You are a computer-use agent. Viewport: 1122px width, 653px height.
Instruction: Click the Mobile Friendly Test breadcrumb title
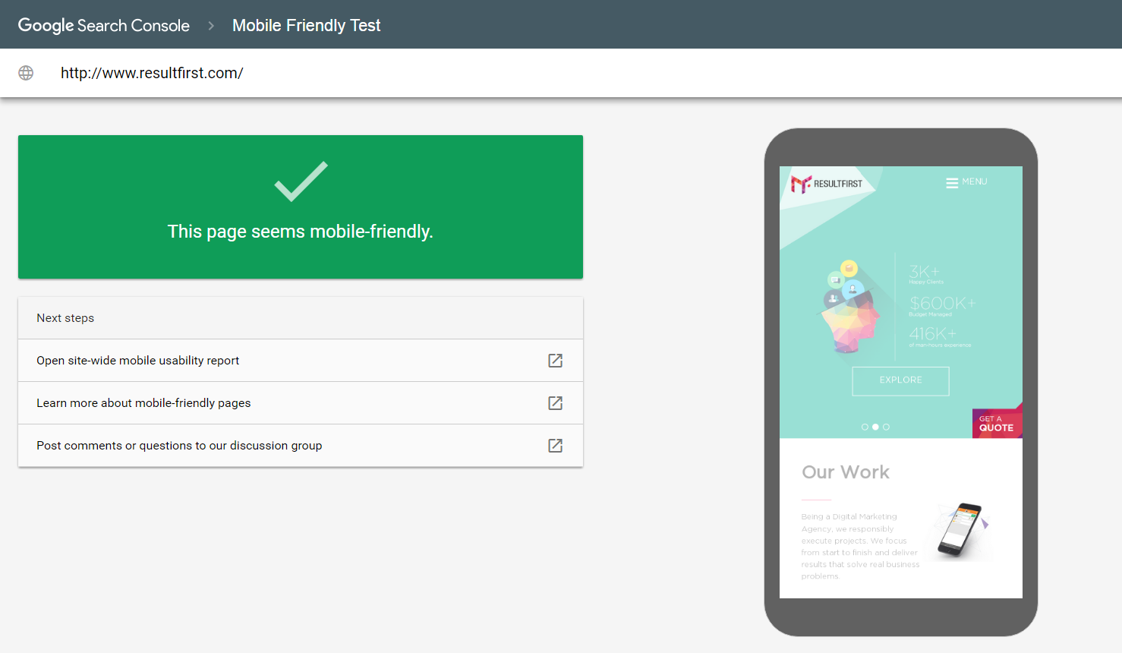coord(306,26)
